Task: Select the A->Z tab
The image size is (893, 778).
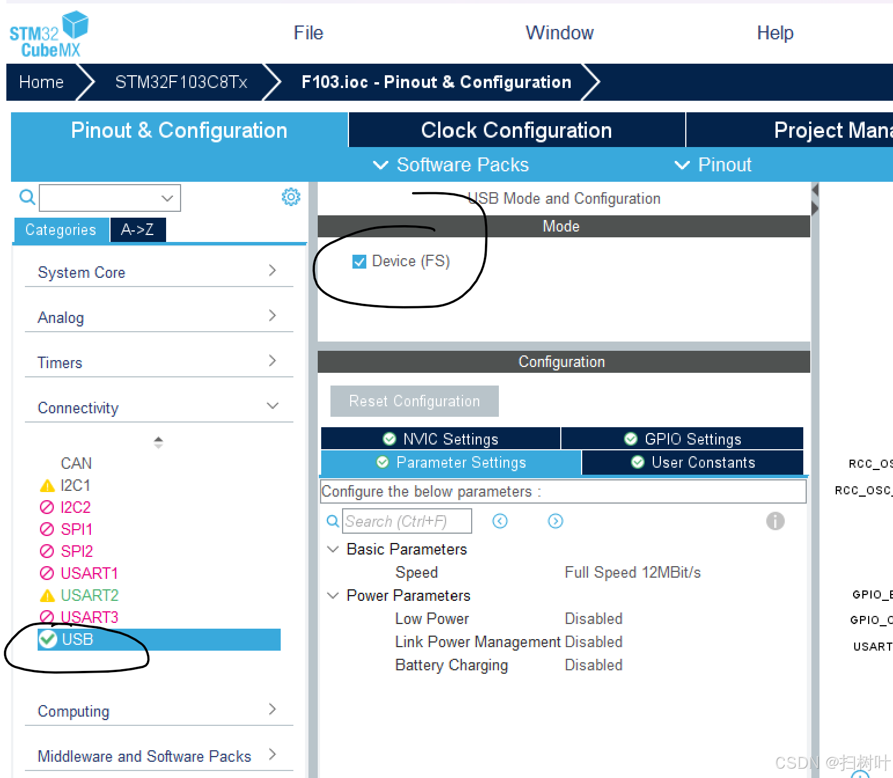Action: click(138, 230)
